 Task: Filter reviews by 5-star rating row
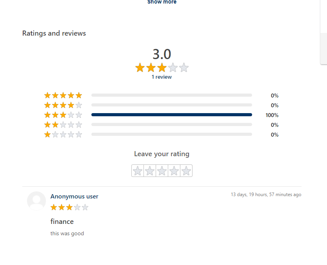coord(63,96)
